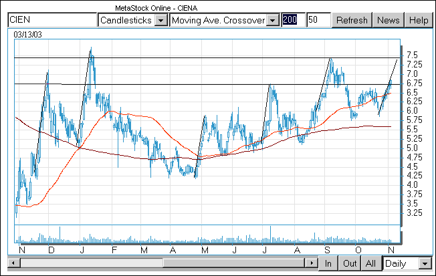The image size is (436, 276).
Task: Open the Daily periodicity dropdown
Action: [x=425, y=263]
